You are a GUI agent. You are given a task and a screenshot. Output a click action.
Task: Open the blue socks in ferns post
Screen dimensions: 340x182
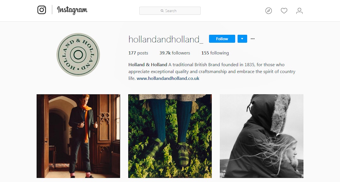pos(170,136)
